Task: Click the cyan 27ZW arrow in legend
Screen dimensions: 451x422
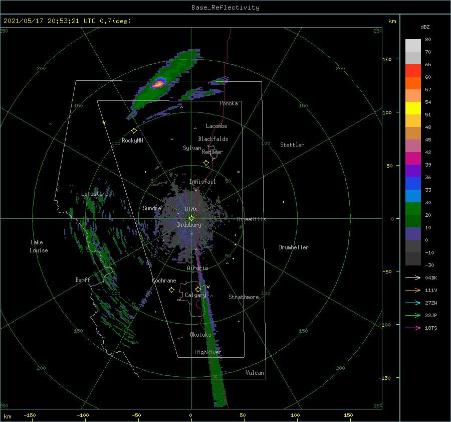Action: coord(413,303)
